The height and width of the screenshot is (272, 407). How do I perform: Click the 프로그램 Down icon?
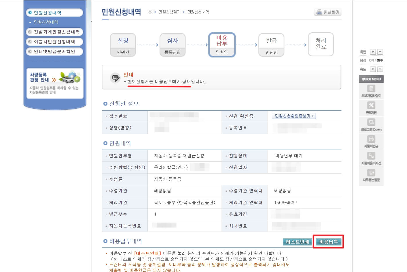[371, 125]
